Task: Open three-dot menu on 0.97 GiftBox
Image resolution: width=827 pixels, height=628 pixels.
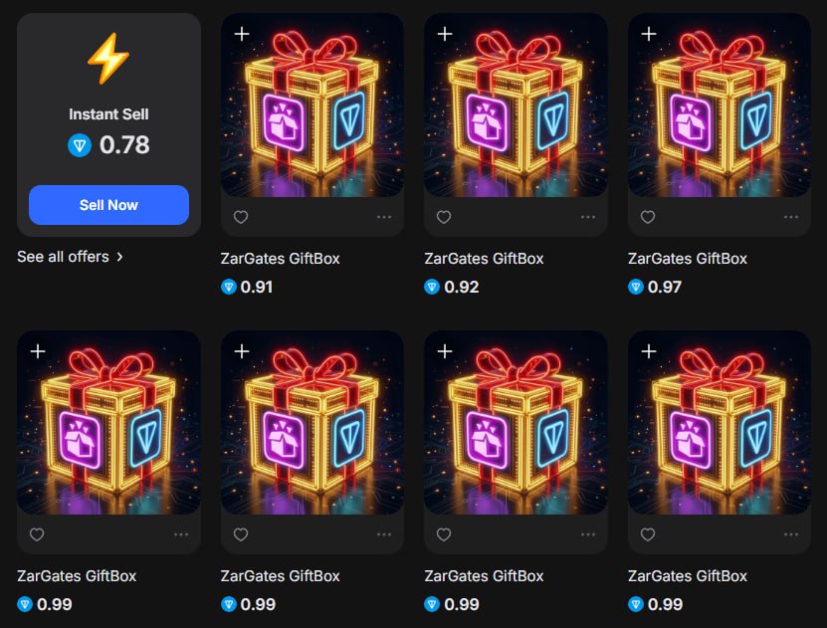Action: point(790,217)
